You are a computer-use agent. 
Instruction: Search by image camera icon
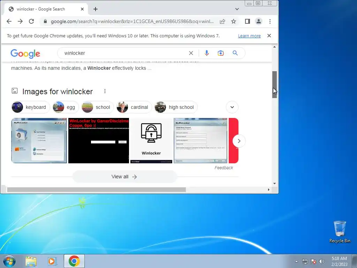click(x=220, y=53)
